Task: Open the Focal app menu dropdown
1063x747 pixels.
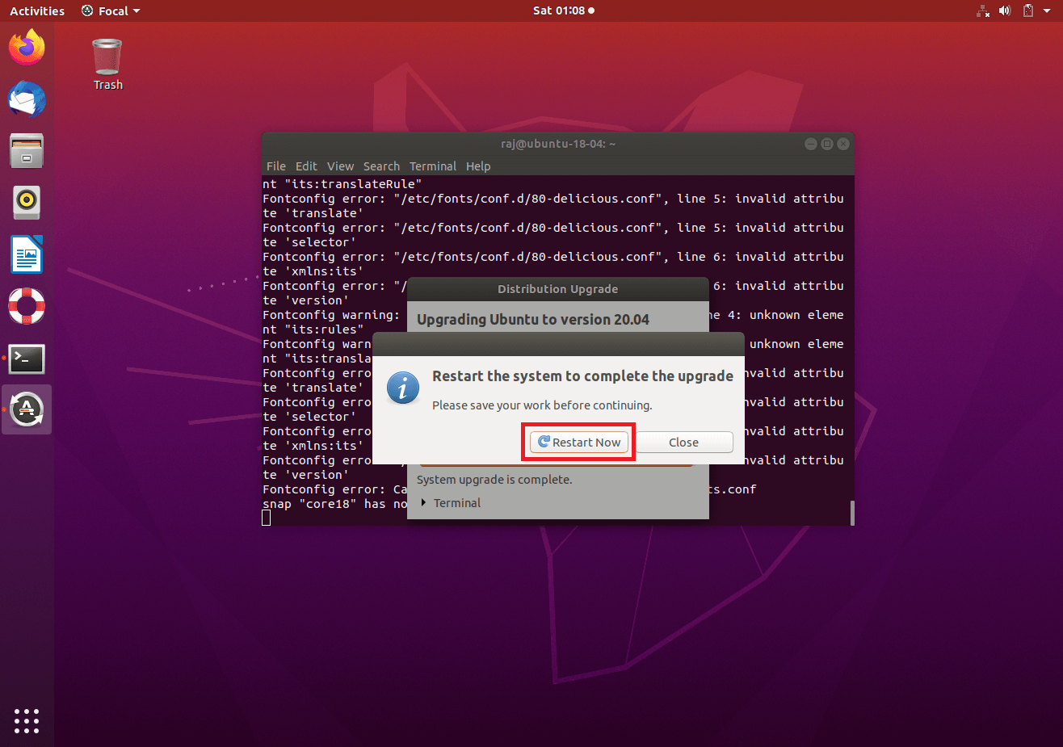Action: pos(111,11)
